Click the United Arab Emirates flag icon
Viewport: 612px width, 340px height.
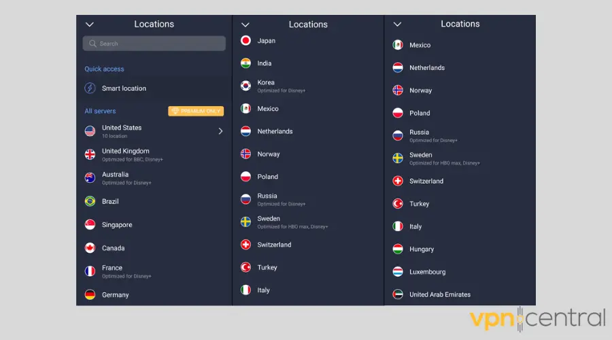tap(398, 294)
